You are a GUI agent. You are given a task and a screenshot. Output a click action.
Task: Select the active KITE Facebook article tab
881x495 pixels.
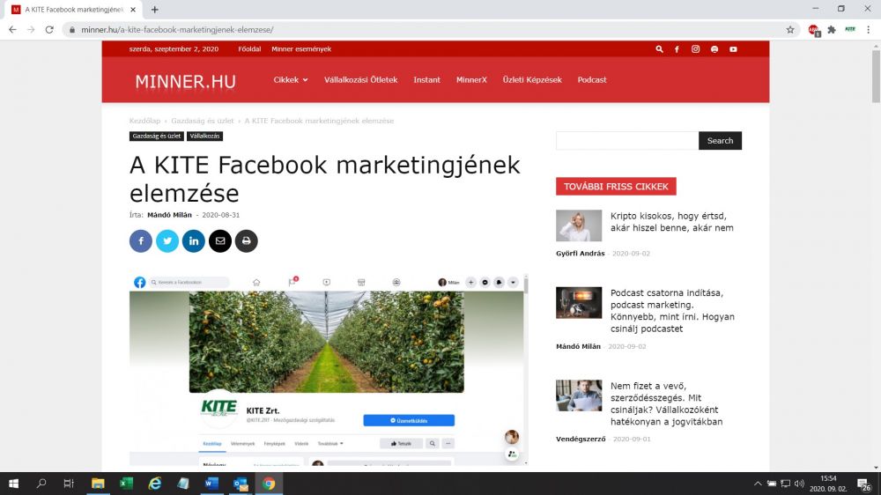click(74, 10)
